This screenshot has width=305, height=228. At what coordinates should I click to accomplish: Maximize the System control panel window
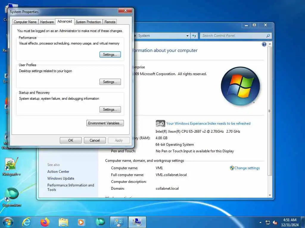coord(254,25)
